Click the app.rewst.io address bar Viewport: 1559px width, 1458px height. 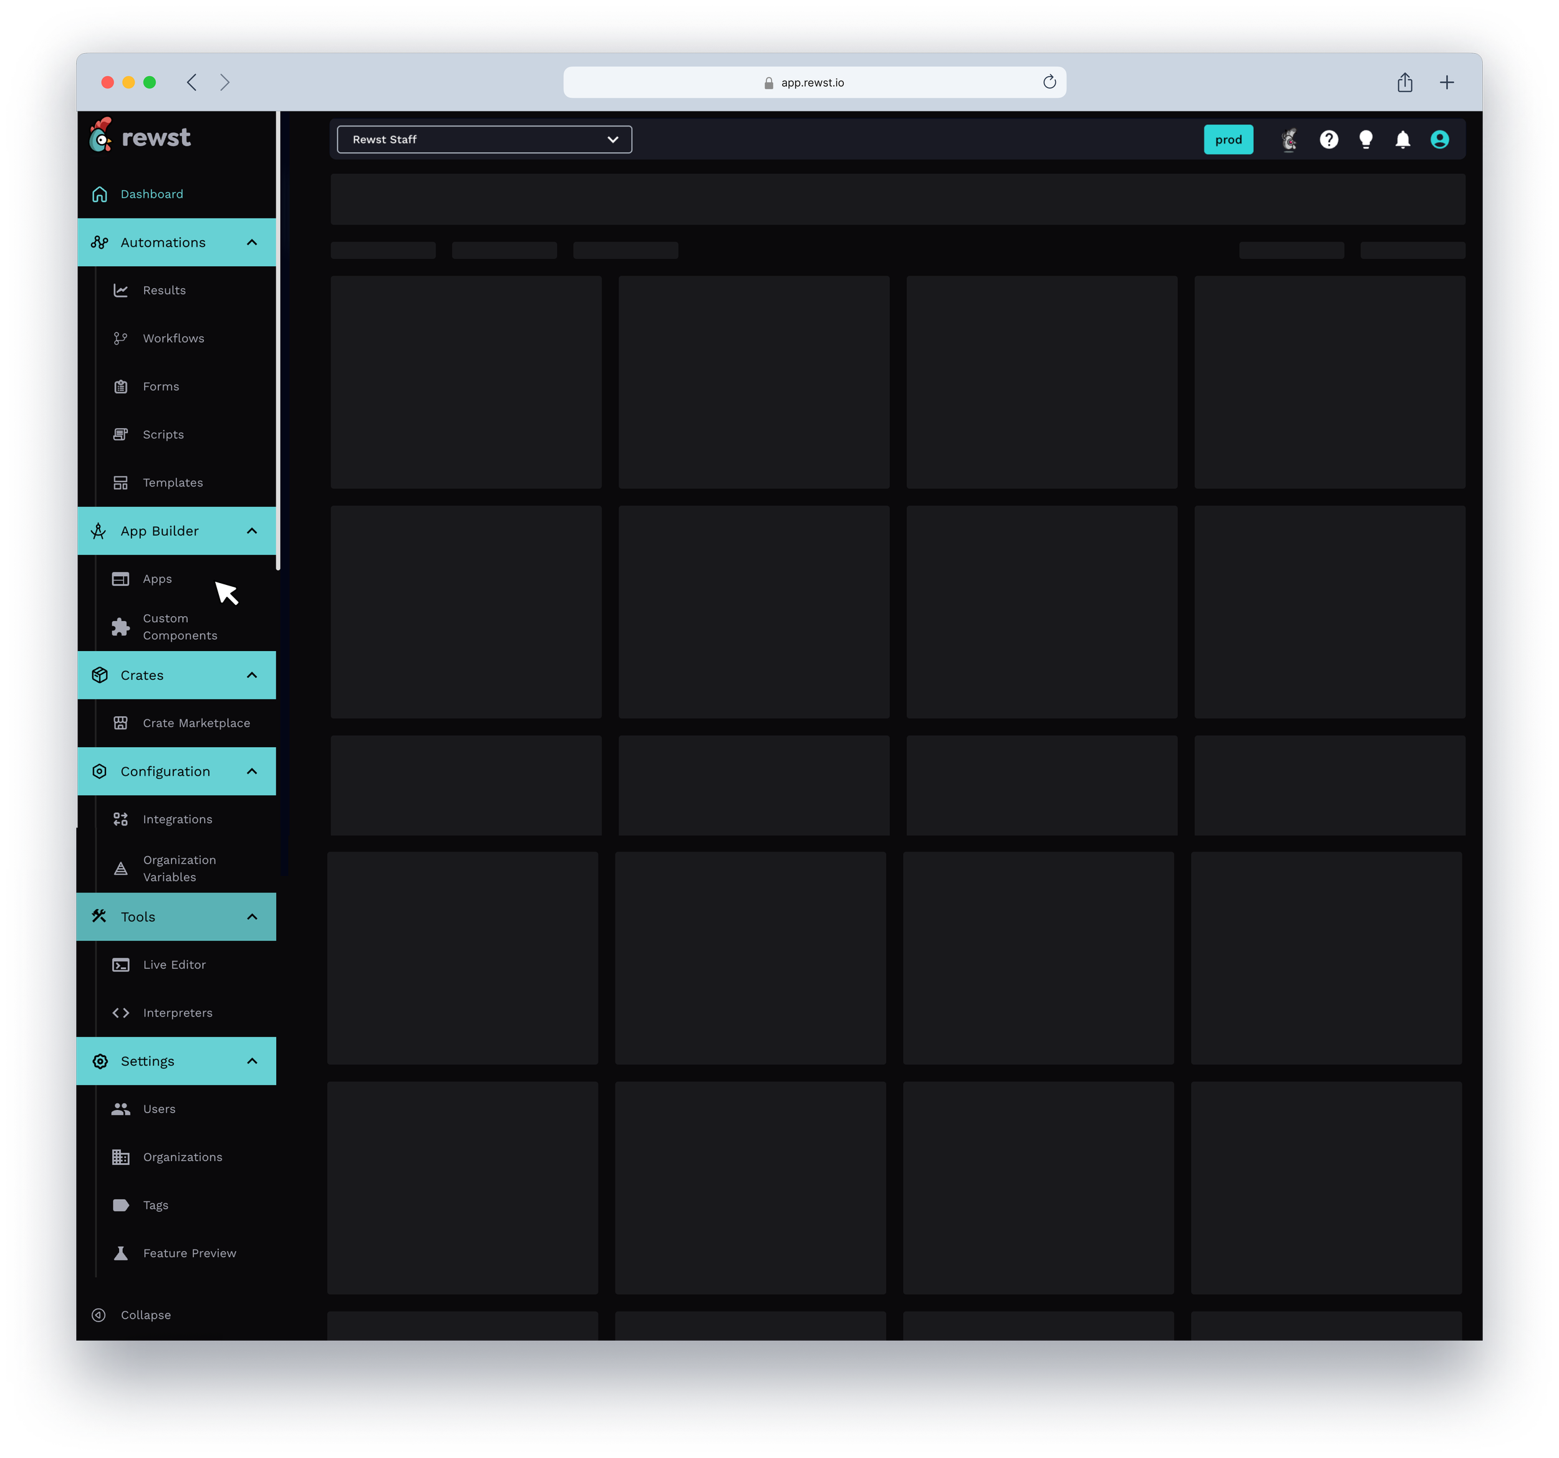(813, 82)
